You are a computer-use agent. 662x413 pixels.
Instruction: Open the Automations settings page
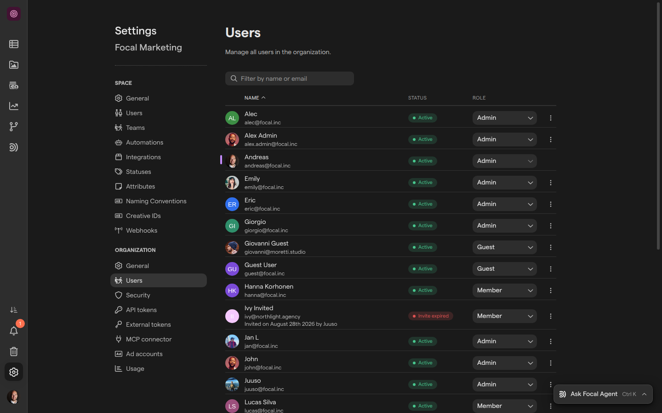point(159,142)
